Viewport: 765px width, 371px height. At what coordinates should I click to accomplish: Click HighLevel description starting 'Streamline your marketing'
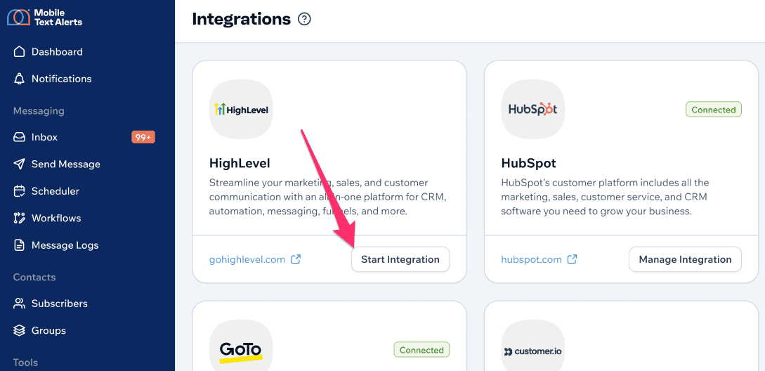coord(328,197)
